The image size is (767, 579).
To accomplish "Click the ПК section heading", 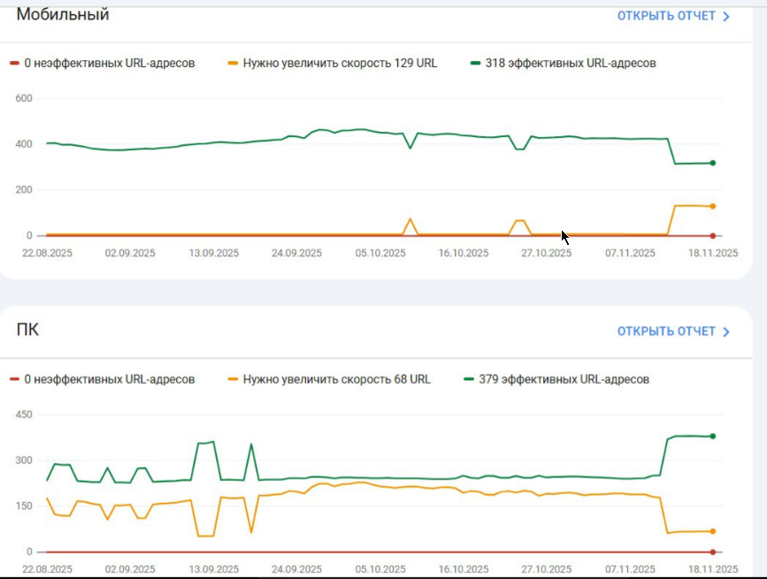I will [x=27, y=330].
